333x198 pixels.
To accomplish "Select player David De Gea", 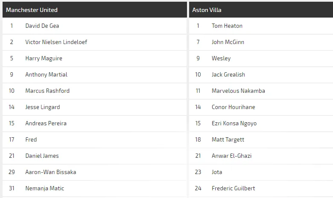I will (42, 26).
